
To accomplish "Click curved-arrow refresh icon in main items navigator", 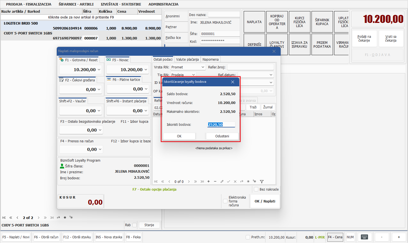I will 58,218.
